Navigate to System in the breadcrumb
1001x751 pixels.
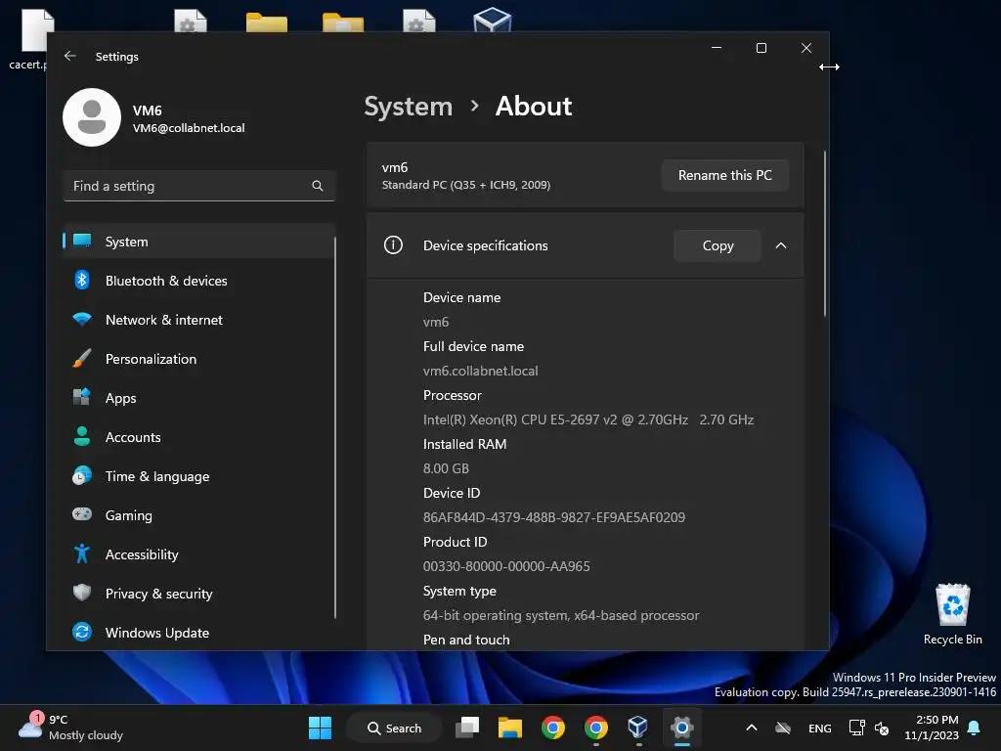click(408, 106)
